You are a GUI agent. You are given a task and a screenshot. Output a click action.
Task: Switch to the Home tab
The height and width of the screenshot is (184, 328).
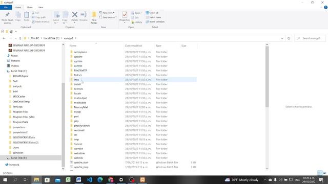18,7
